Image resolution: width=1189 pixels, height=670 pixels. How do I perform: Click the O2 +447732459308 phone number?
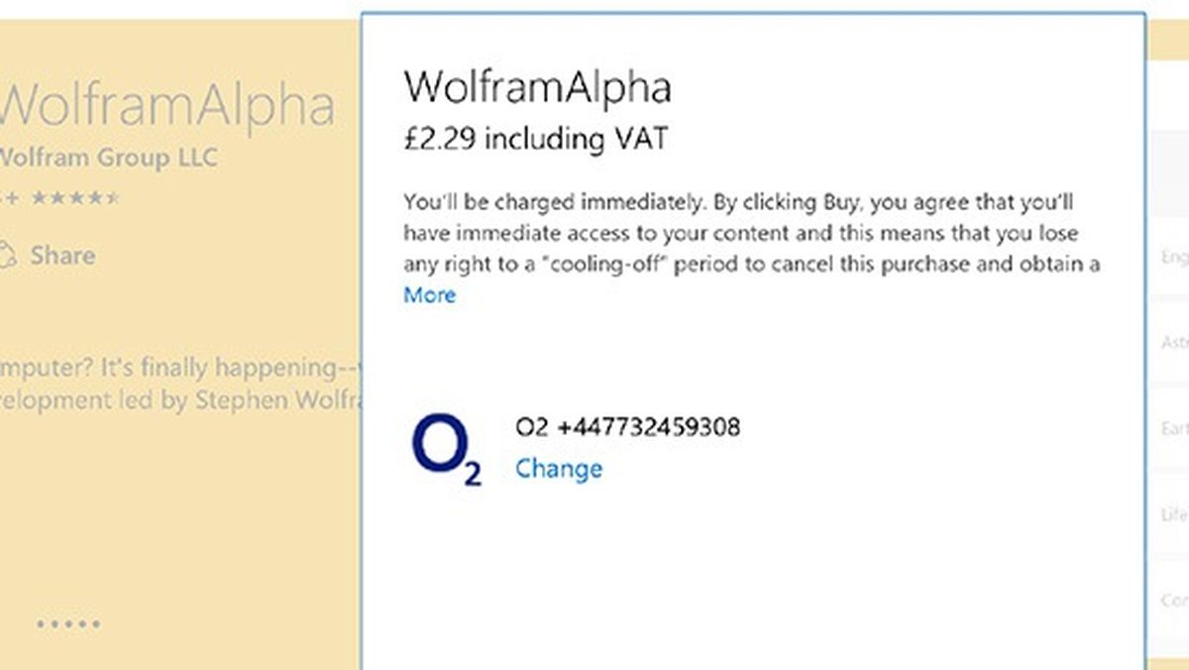pyautogui.click(x=627, y=428)
